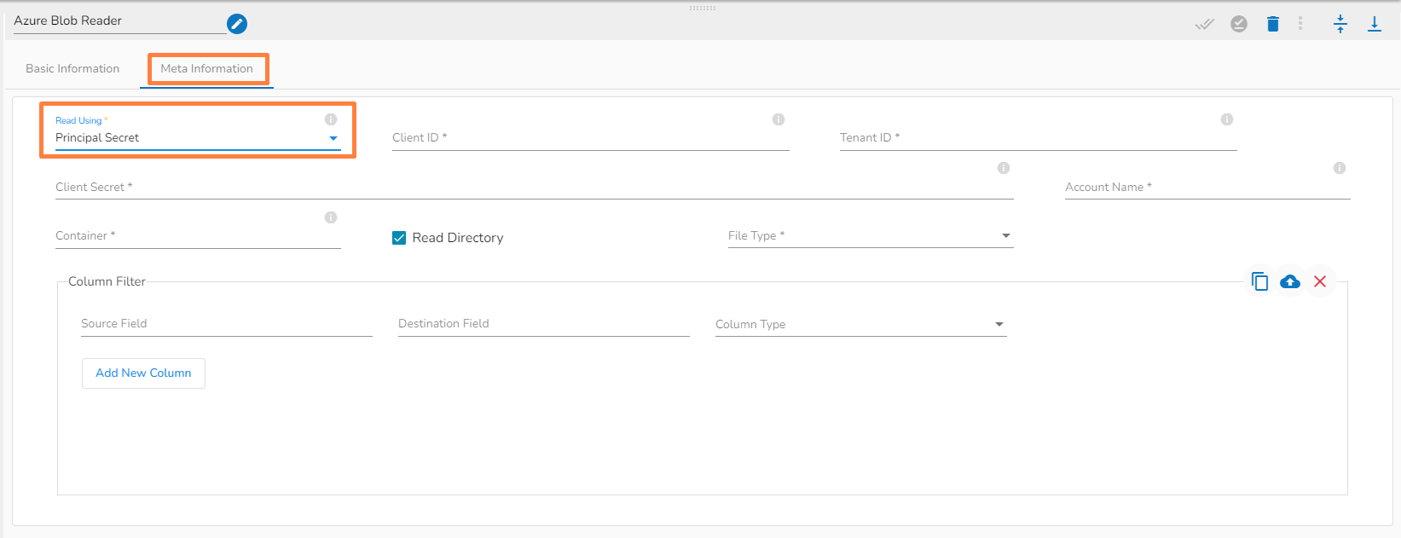Upload column filter file via cloud icon
The image size is (1401, 538).
point(1290,281)
